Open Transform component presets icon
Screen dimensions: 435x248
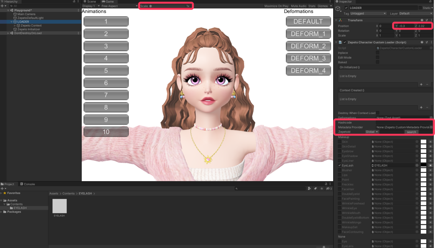(x=427, y=20)
